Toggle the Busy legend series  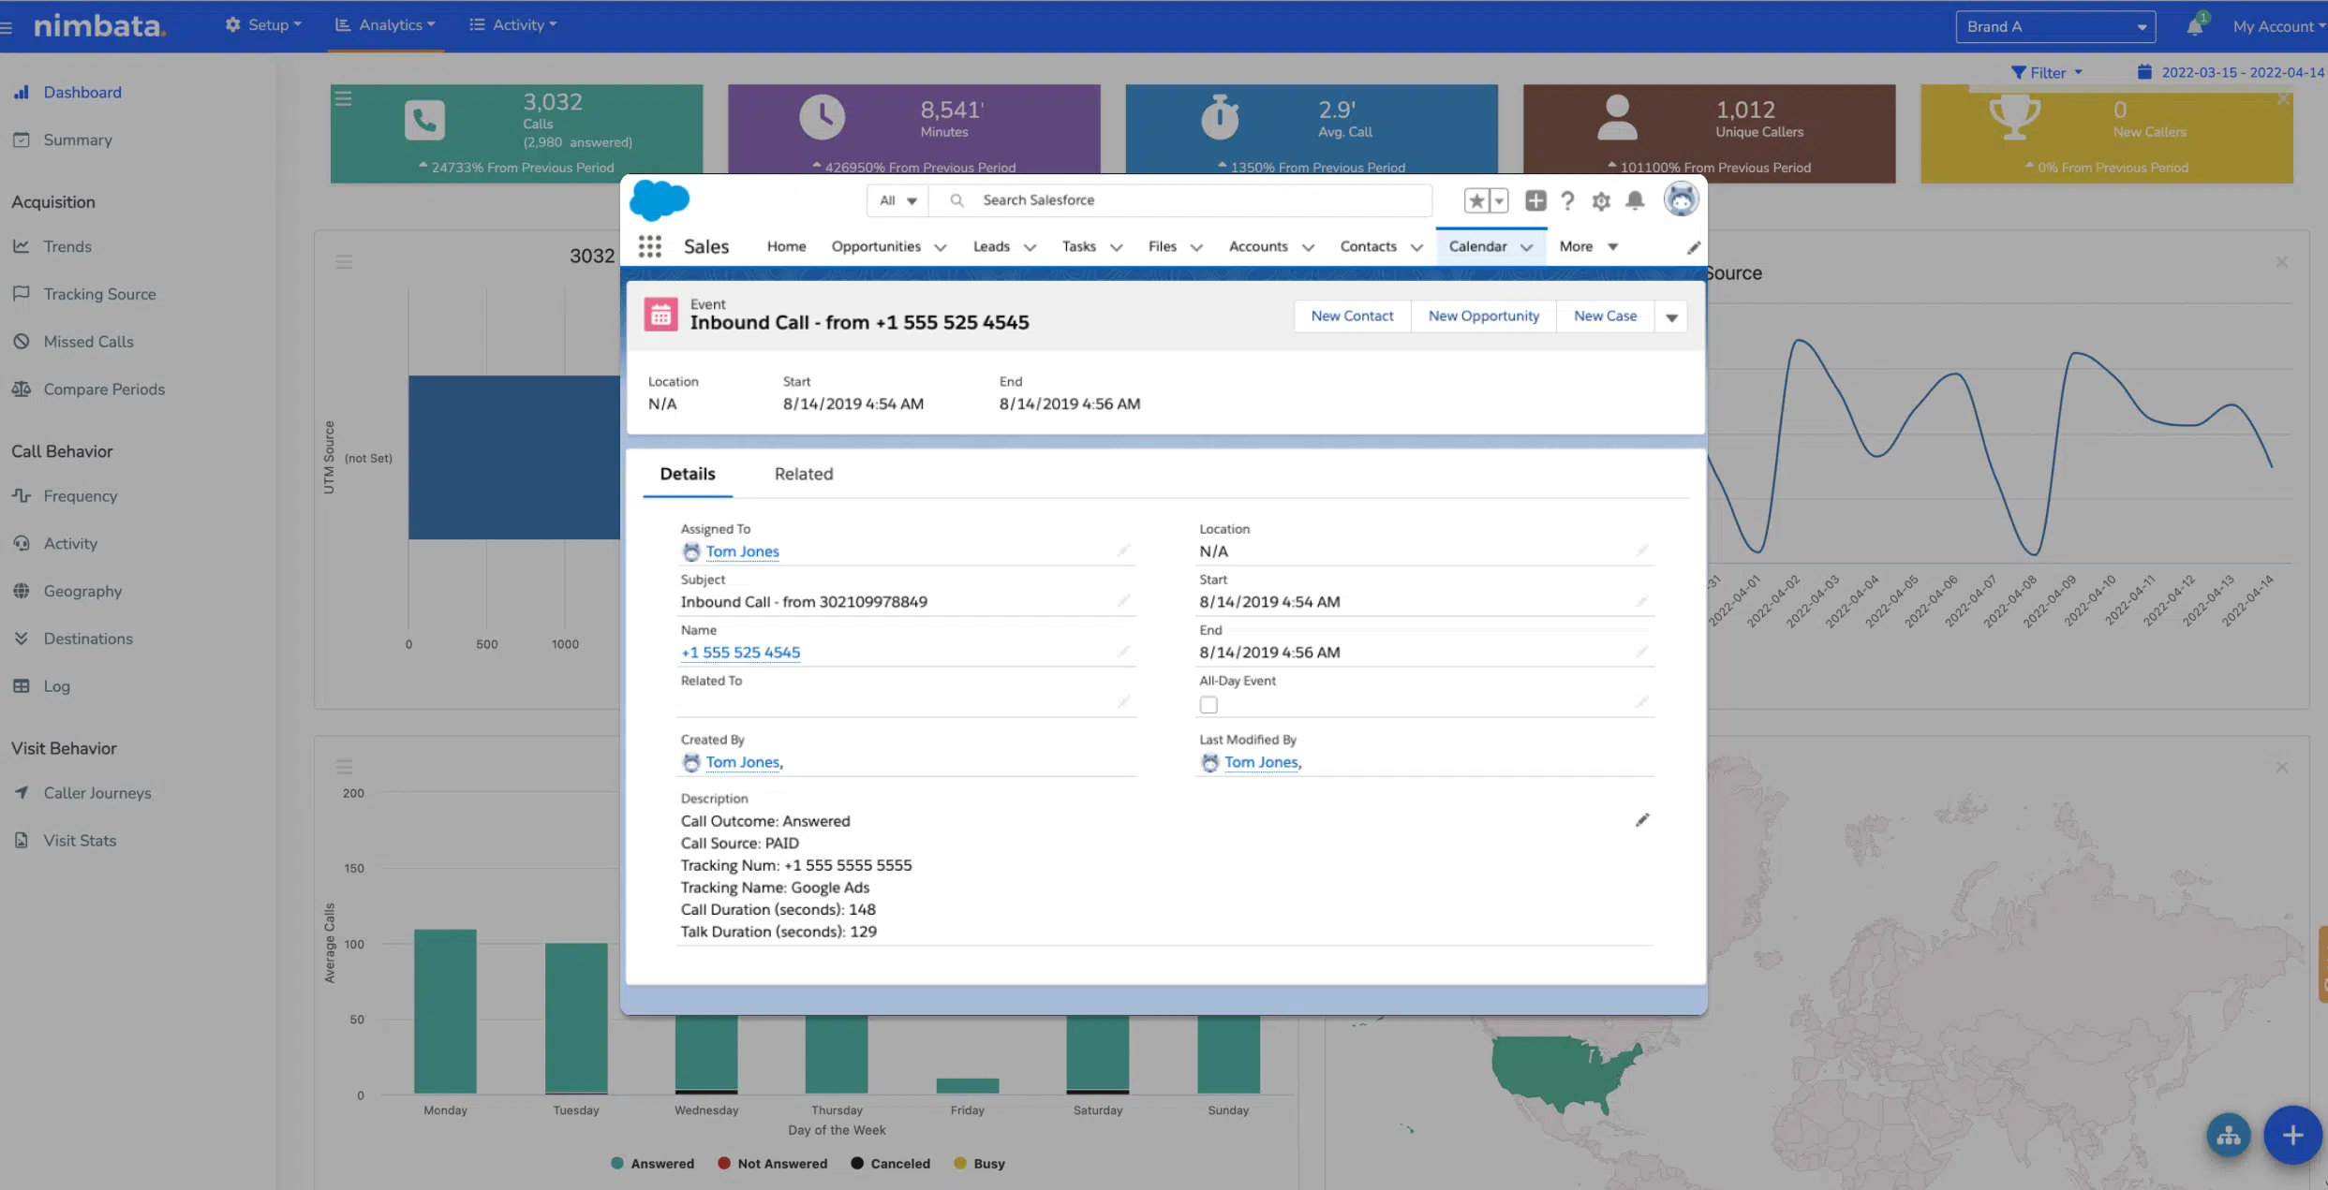(979, 1164)
